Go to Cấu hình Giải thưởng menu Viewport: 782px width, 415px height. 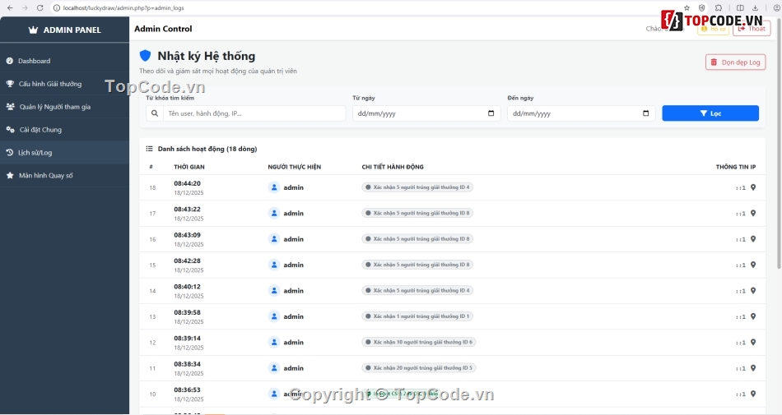(x=49, y=84)
